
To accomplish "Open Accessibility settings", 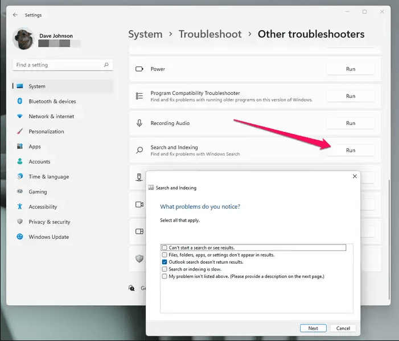I will click(43, 207).
